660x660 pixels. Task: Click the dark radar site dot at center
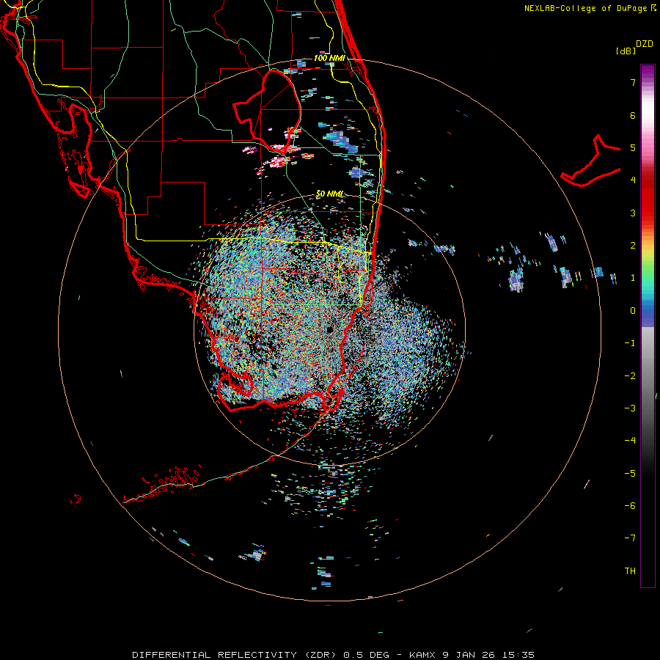[330, 329]
